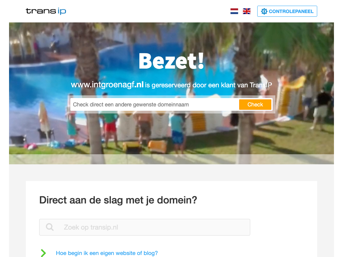Viewport: 343px width, 257px height.
Task: Switch language with the Dutch flag
Action: pos(234,11)
